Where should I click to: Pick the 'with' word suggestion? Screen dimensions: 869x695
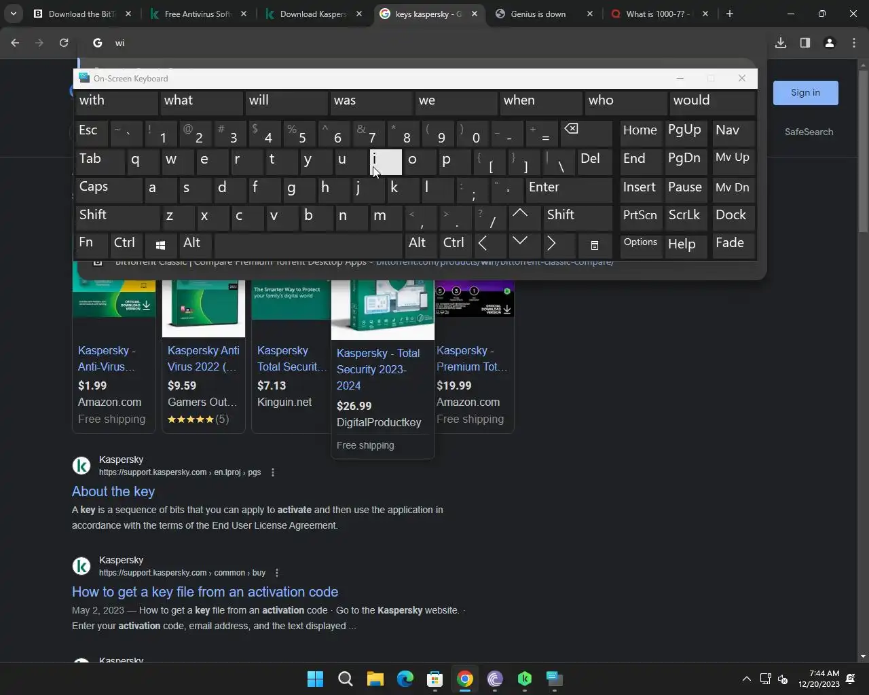point(117,102)
